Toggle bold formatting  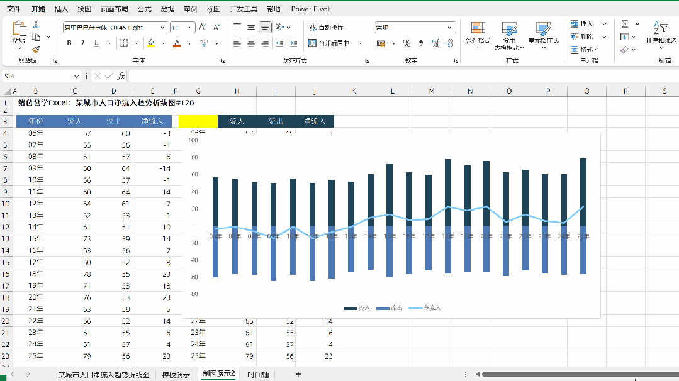[69, 43]
